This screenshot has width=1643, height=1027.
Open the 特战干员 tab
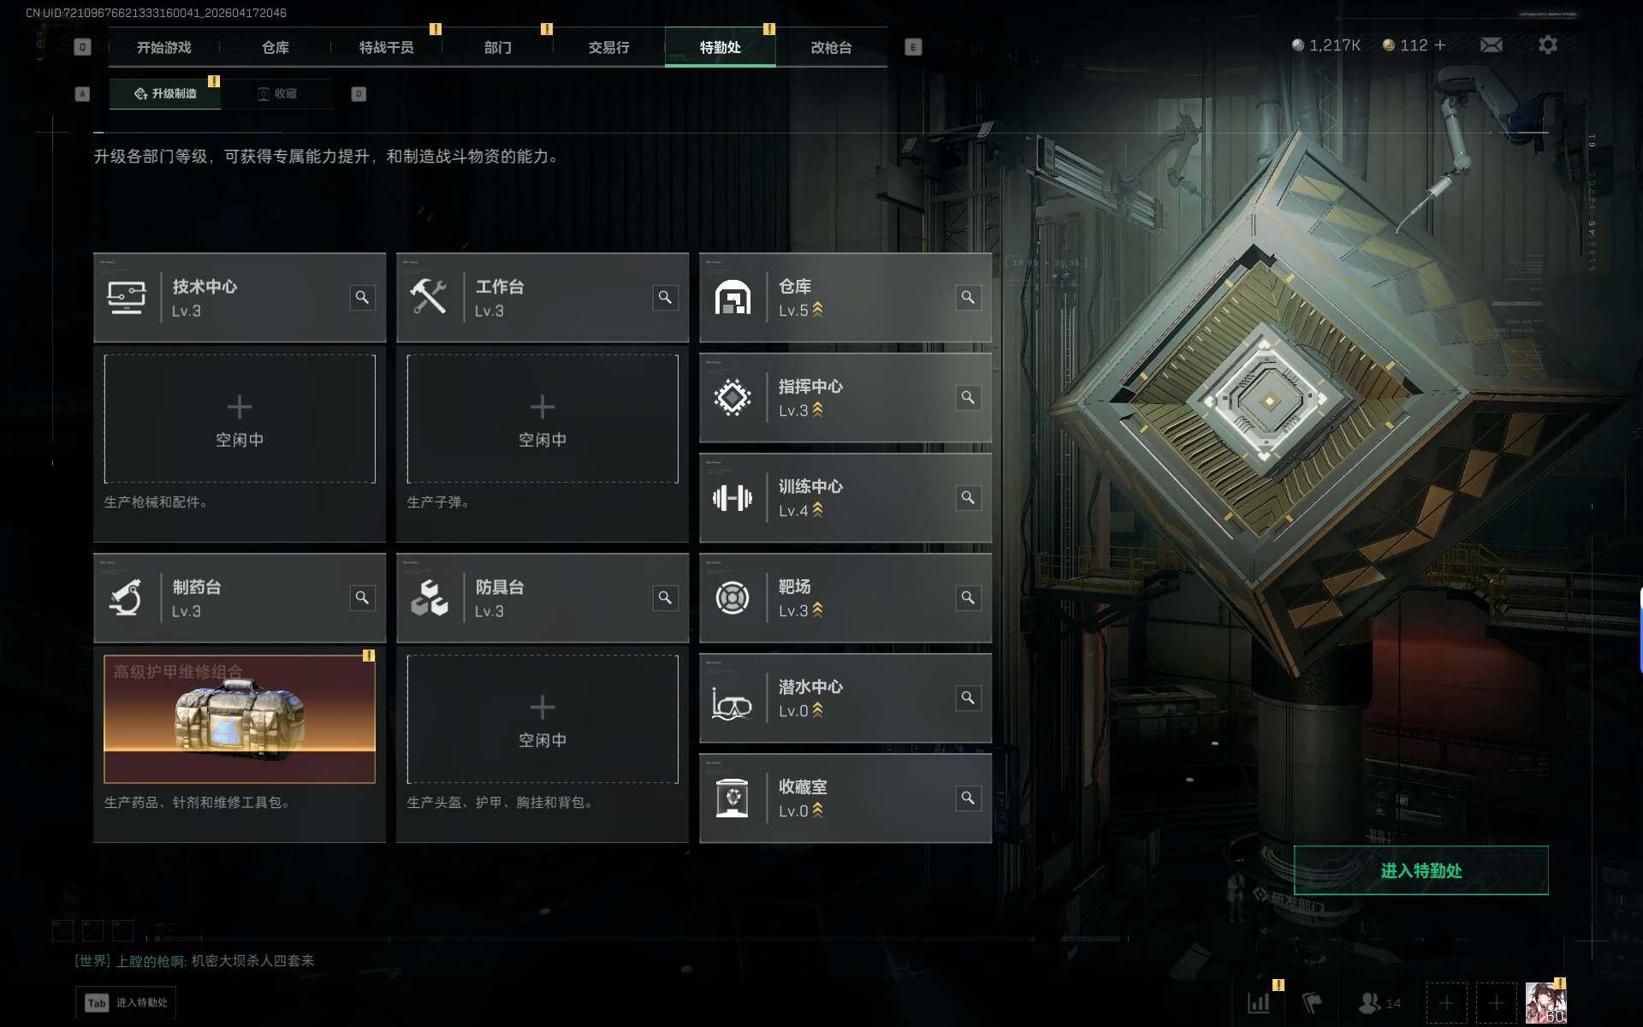point(386,47)
